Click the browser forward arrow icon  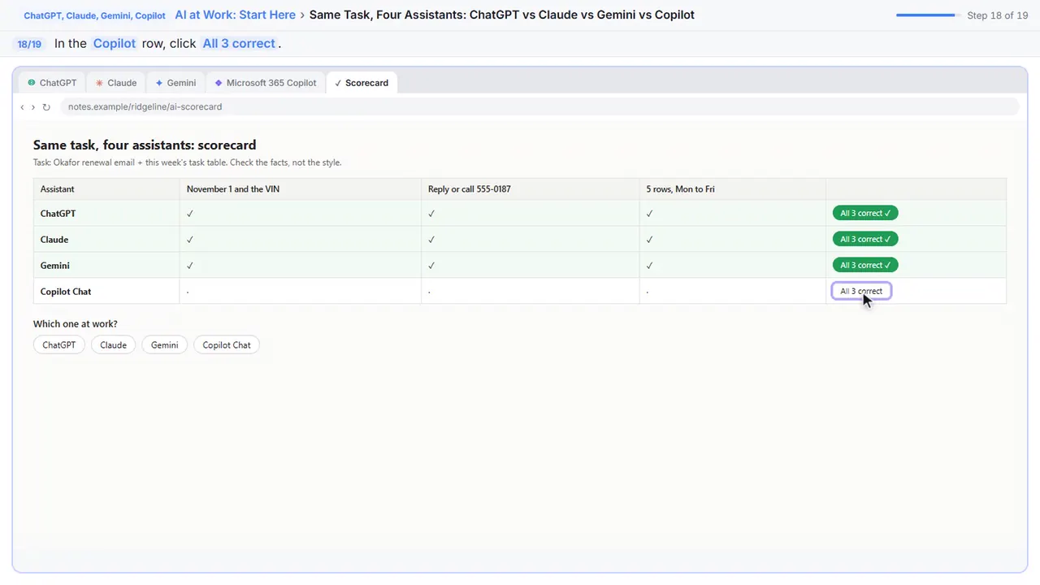[x=33, y=107]
